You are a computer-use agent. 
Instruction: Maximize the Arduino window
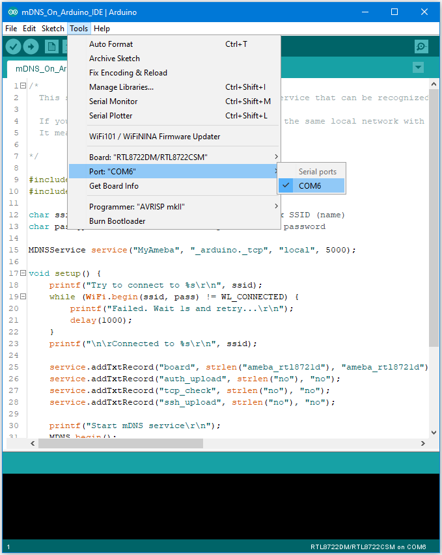(x=394, y=12)
